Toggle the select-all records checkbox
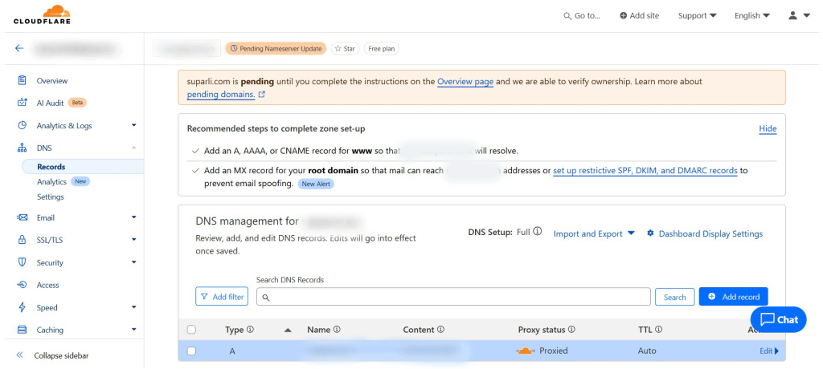Viewport: 823px width, 369px height. tap(191, 330)
